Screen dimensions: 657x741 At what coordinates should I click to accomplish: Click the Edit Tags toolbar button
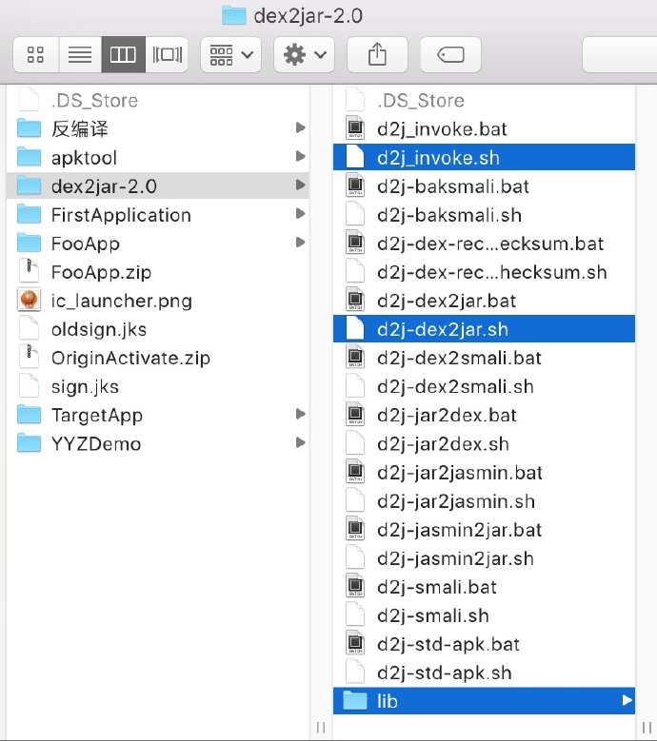(450, 55)
